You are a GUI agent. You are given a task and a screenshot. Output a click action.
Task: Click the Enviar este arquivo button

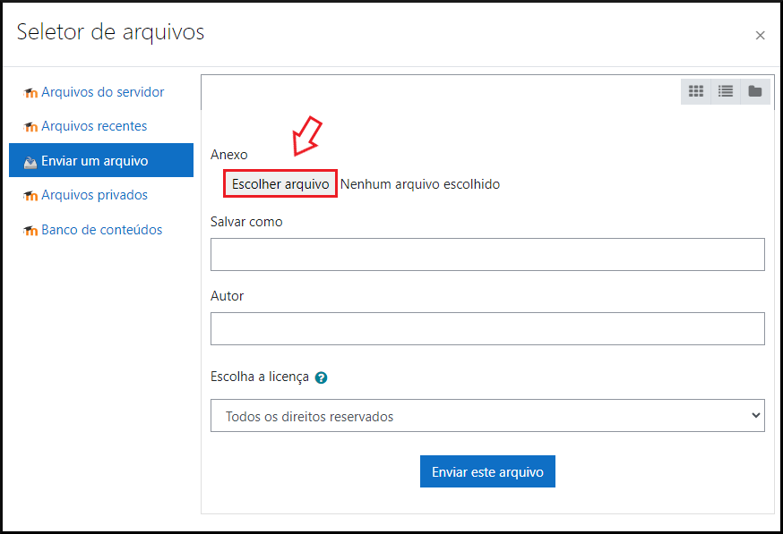[487, 471]
